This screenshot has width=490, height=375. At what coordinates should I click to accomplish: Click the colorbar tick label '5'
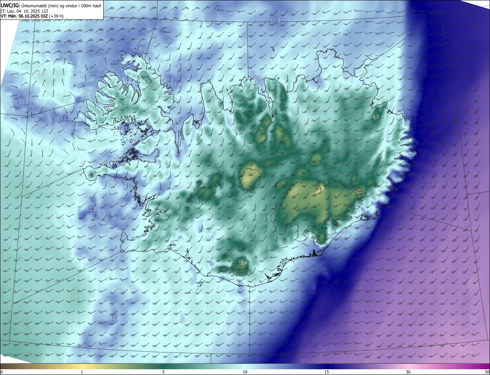(x=163, y=372)
